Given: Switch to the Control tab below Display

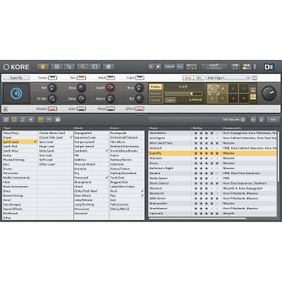Looking at the screenshot, I should (x=155, y=93).
